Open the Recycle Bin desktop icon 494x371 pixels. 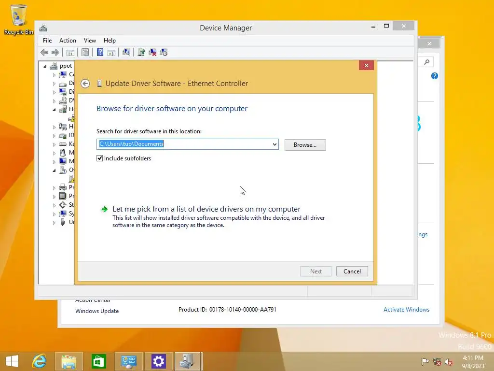pyautogui.click(x=19, y=19)
